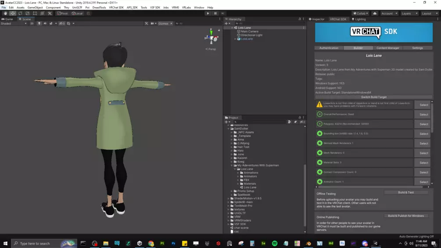Click the Build & Test button
Viewport: 441px width, 248px height.
coord(406,192)
